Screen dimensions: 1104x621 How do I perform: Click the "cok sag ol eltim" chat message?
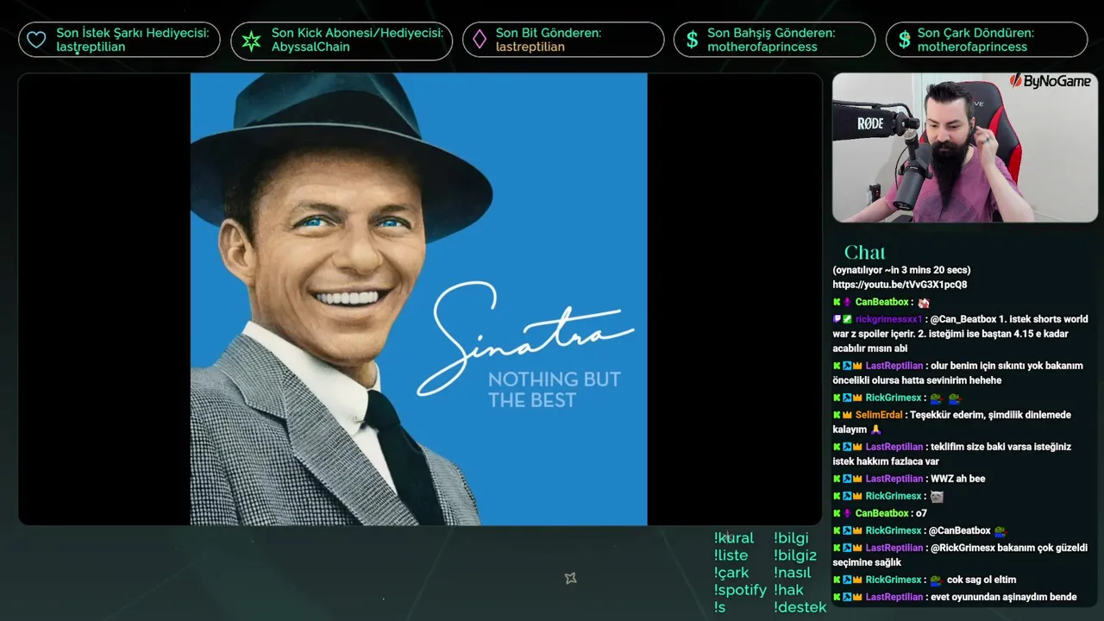click(x=982, y=580)
